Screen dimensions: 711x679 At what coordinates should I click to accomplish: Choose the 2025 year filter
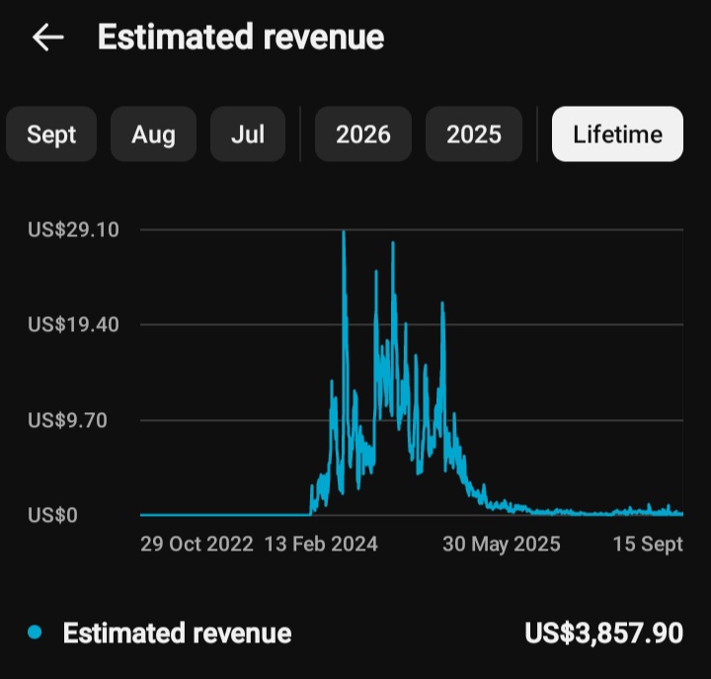(474, 134)
